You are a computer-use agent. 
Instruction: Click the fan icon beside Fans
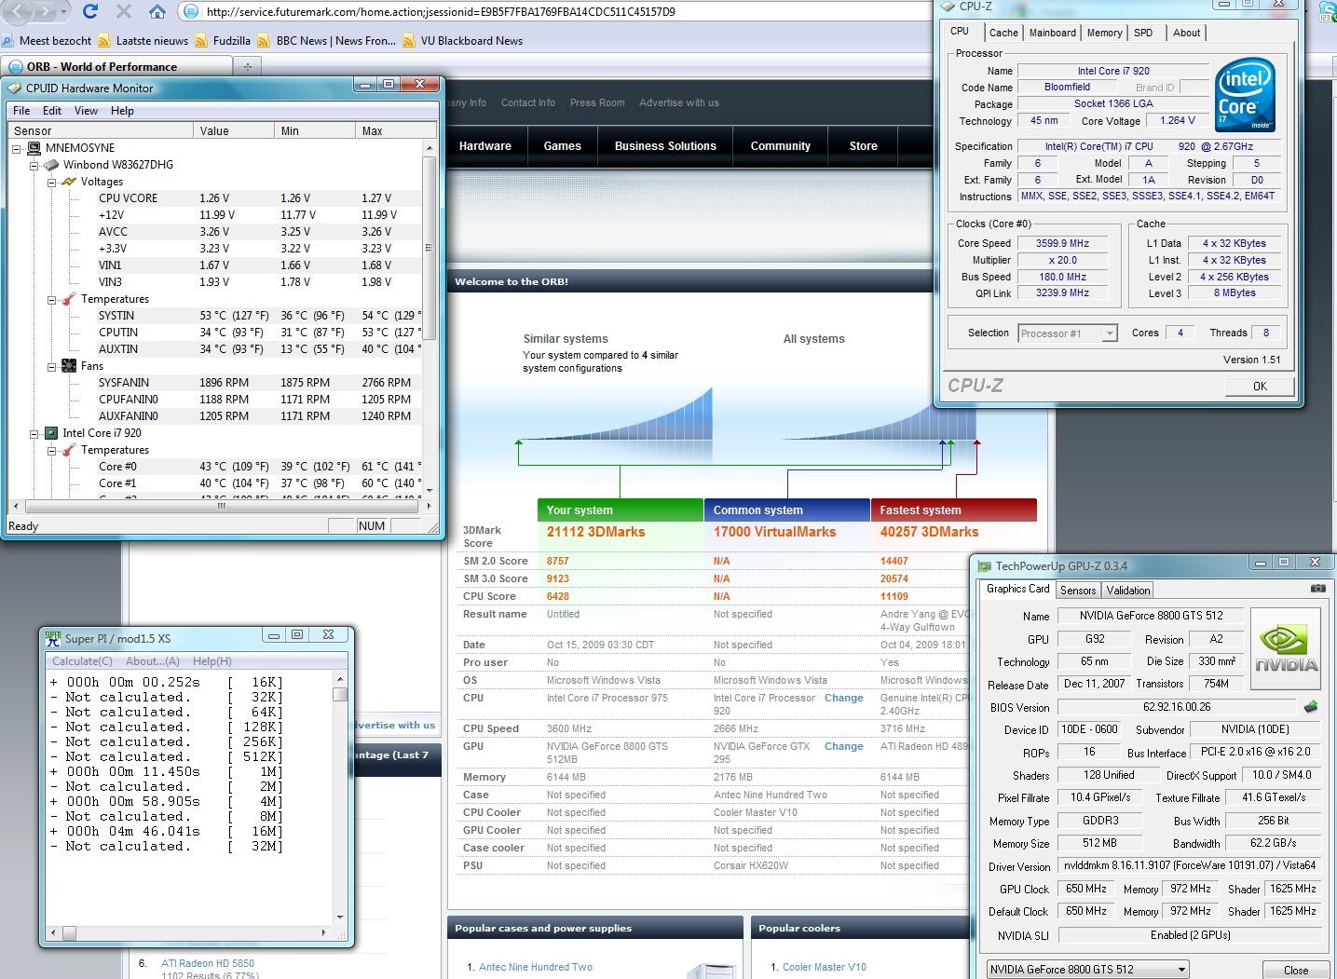click(68, 366)
